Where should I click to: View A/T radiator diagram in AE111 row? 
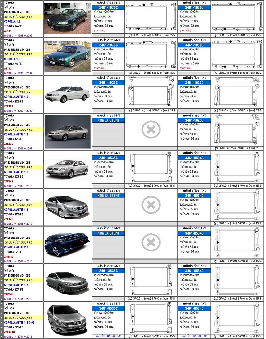[237, 17]
